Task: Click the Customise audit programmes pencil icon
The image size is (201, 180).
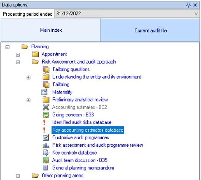Action: [46, 137]
